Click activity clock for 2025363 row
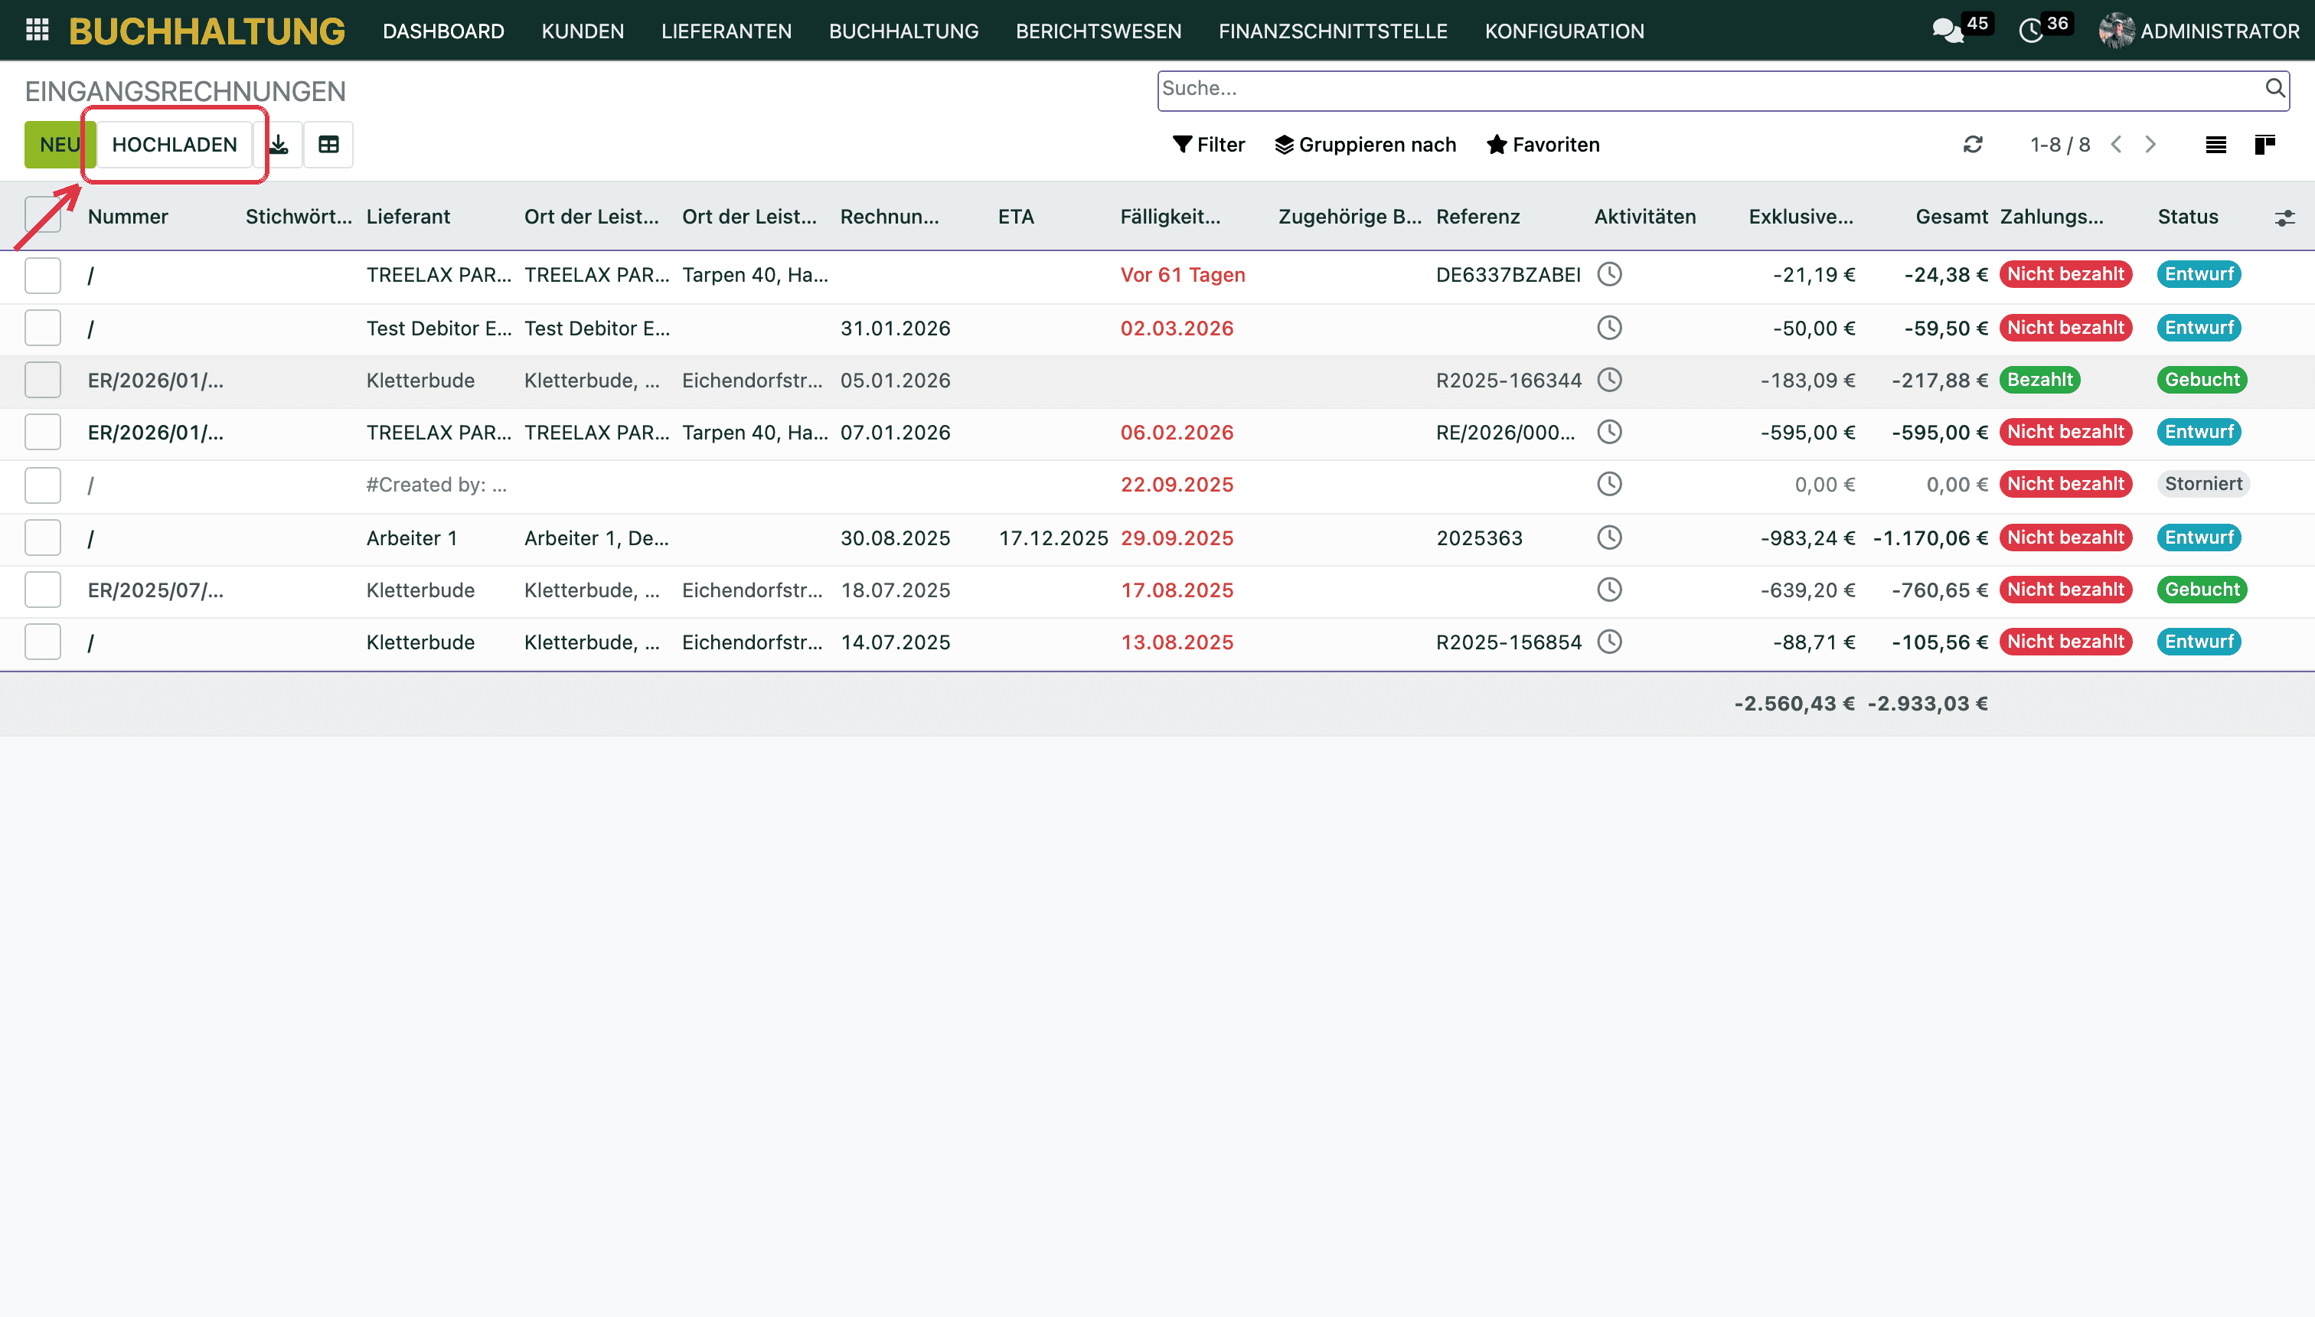The width and height of the screenshot is (2315, 1317). (x=1610, y=538)
